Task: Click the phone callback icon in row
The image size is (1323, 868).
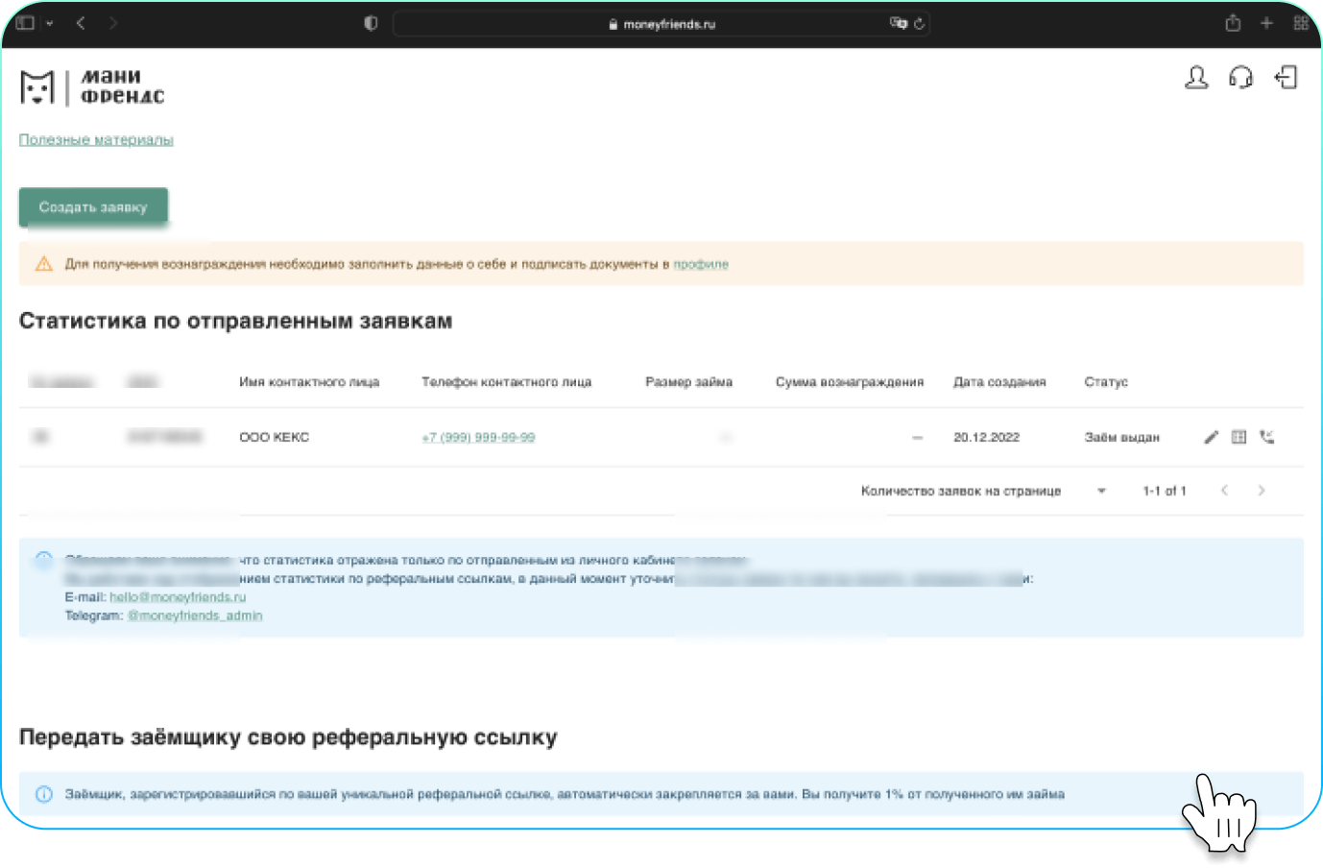Action: (1267, 438)
